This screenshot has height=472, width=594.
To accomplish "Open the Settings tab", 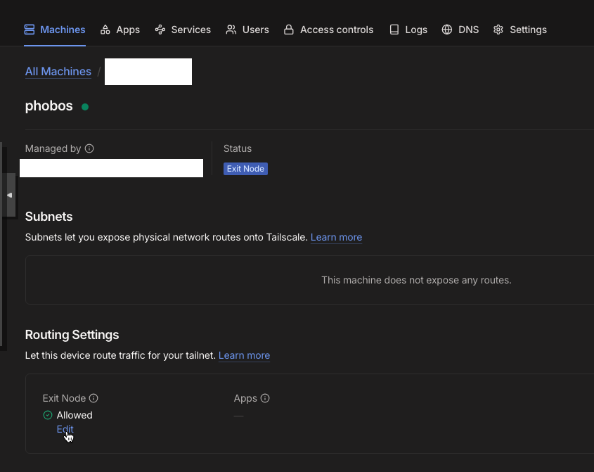I will (520, 30).
